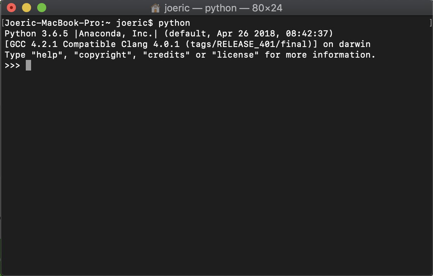Viewport: 433px width, 276px height.
Task: Click the green full-screen window button
Action: [42, 8]
